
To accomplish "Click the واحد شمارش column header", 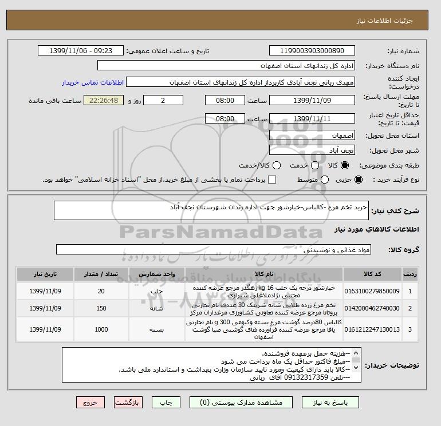I will tap(157, 274).
